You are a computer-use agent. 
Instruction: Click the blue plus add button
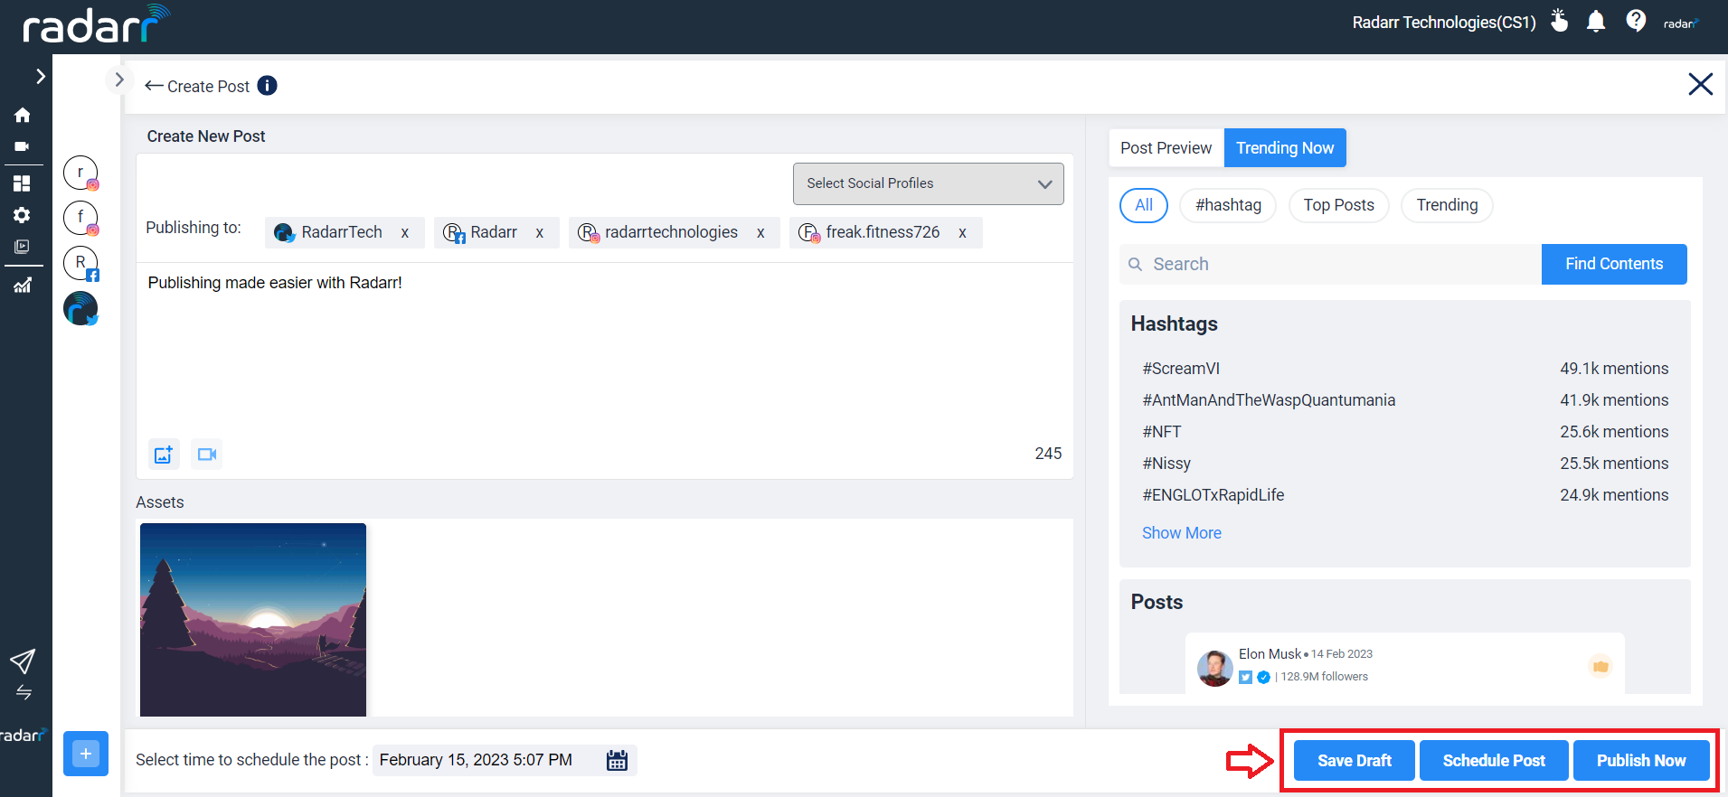point(86,754)
